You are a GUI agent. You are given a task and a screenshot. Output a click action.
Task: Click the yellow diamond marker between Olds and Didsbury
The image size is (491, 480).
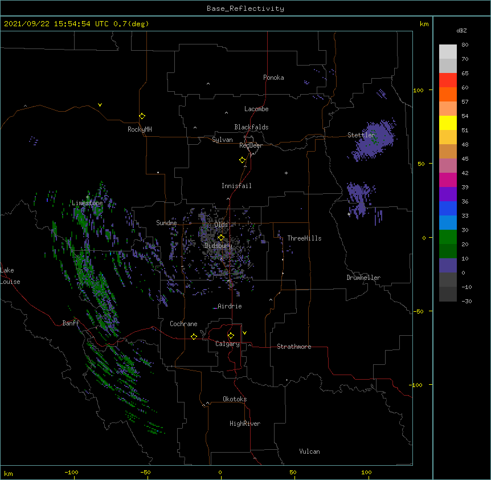click(221, 237)
